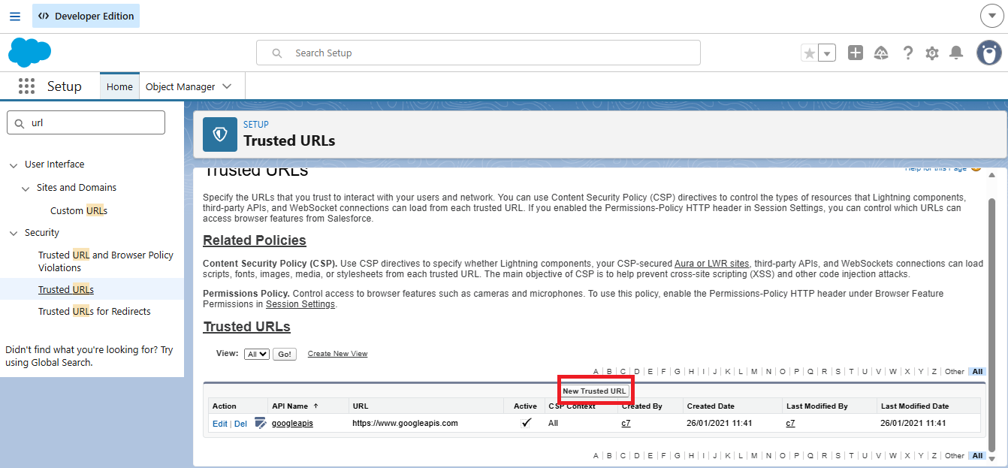This screenshot has width=1008, height=468.
Task: Collapse the Sites and Domains node
Action: [x=26, y=188]
